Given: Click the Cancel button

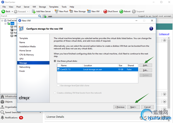Looking at the screenshot, I should pyautogui.click(x=147, y=107).
